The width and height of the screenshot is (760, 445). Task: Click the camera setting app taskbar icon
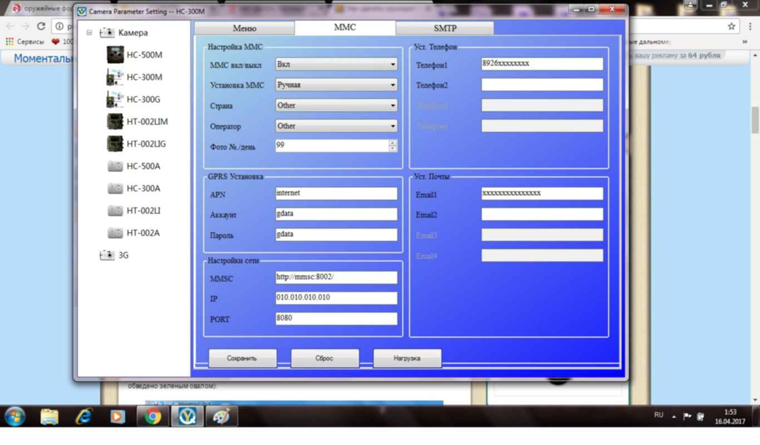pos(187,416)
